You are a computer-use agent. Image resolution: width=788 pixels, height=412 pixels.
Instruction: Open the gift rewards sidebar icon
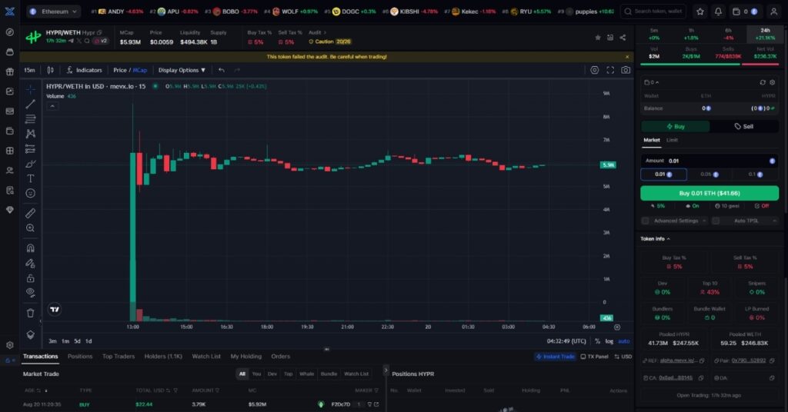pyautogui.click(x=9, y=71)
